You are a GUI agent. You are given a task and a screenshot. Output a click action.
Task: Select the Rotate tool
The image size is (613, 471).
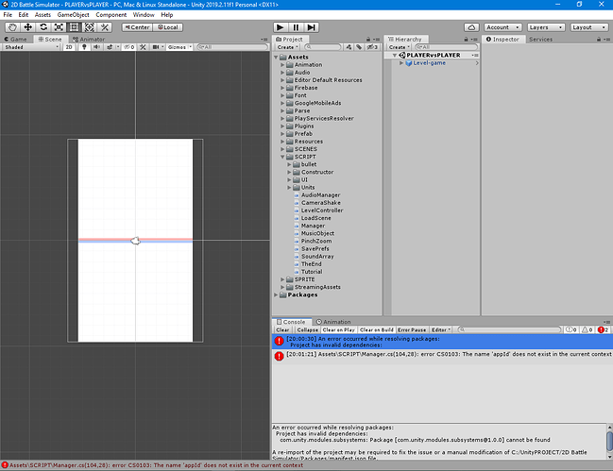click(x=43, y=27)
